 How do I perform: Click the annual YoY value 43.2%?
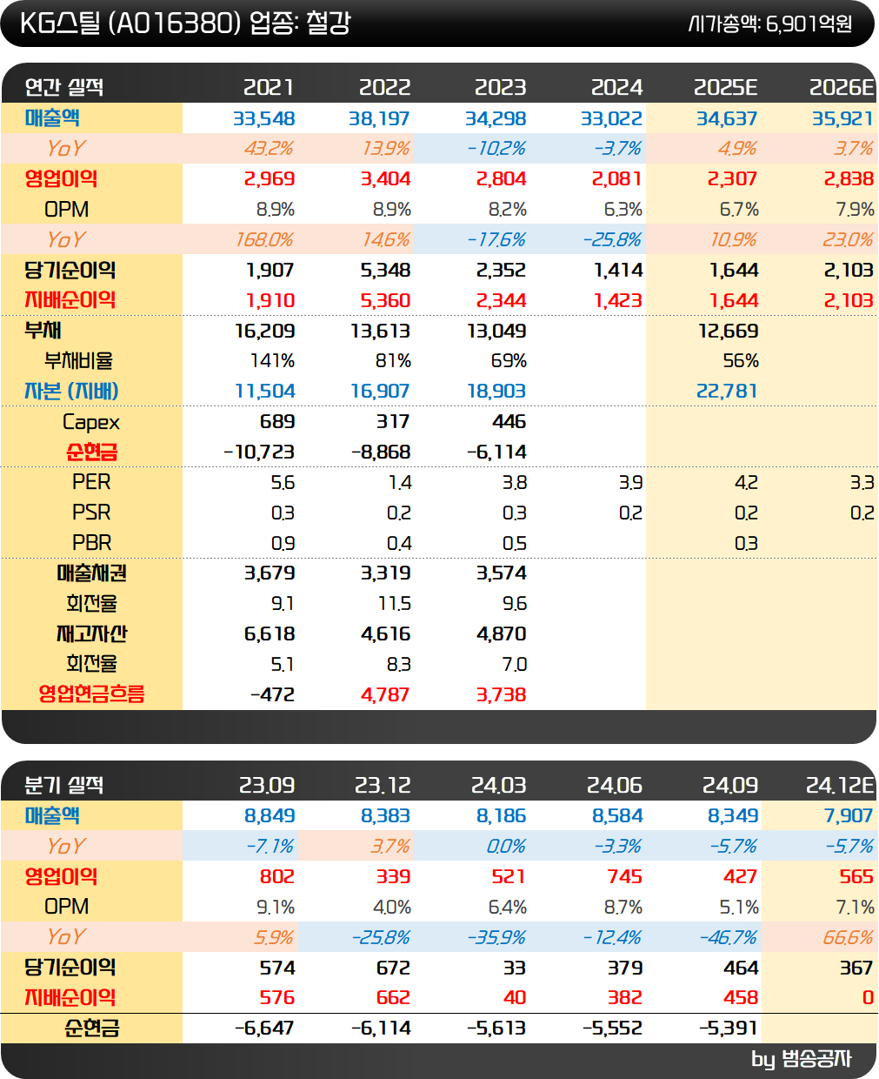pyautogui.click(x=269, y=149)
